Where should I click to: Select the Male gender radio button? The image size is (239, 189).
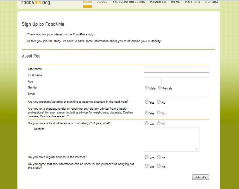147,88
